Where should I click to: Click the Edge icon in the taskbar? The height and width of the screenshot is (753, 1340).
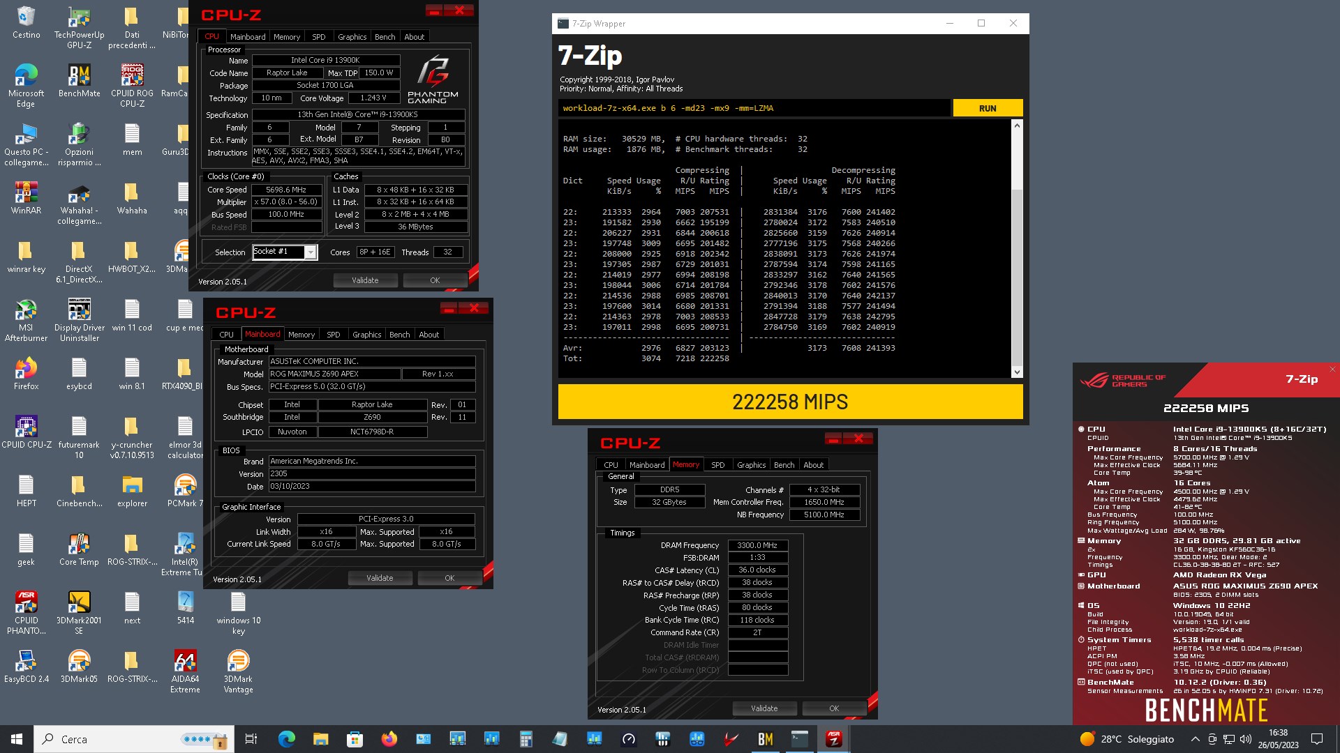[286, 739]
